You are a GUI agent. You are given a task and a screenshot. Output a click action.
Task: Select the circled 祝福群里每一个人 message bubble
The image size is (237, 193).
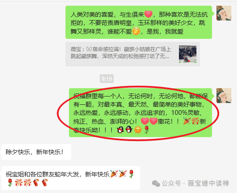(x=141, y=113)
